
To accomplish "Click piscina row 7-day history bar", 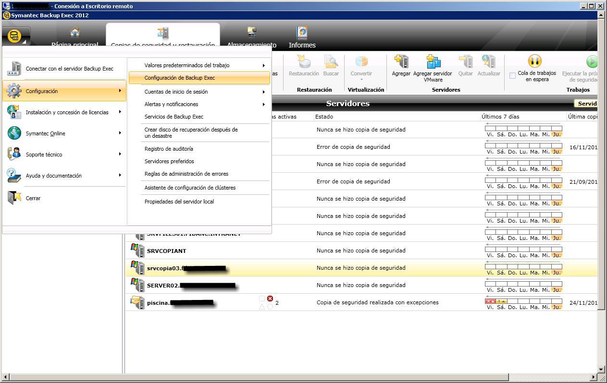I will [x=523, y=301].
